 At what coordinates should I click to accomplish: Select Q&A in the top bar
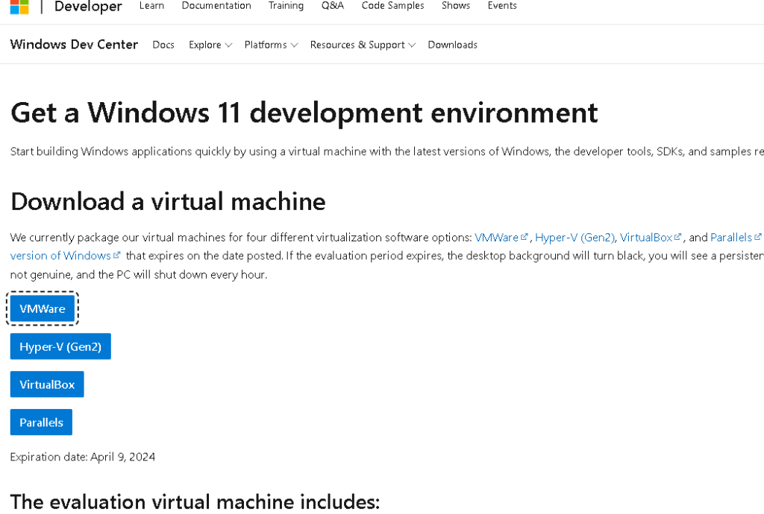point(332,6)
